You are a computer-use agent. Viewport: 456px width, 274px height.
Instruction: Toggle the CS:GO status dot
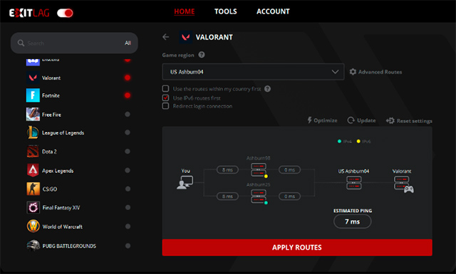click(x=128, y=189)
